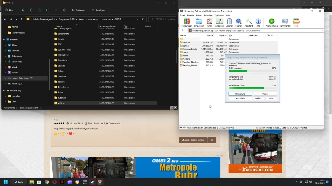Launch the WinRAR Assistent wand icon
This screenshot has width=332, height=186.
pyautogui.click(x=248, y=23)
